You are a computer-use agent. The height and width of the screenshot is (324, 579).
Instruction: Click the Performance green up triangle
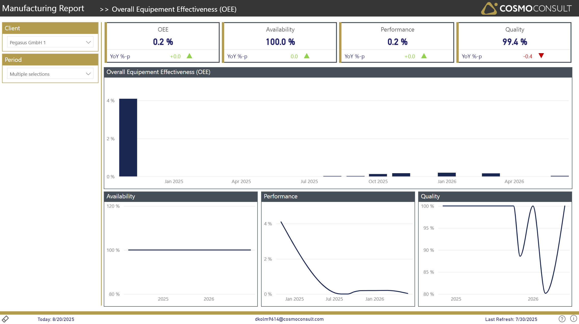tap(424, 56)
